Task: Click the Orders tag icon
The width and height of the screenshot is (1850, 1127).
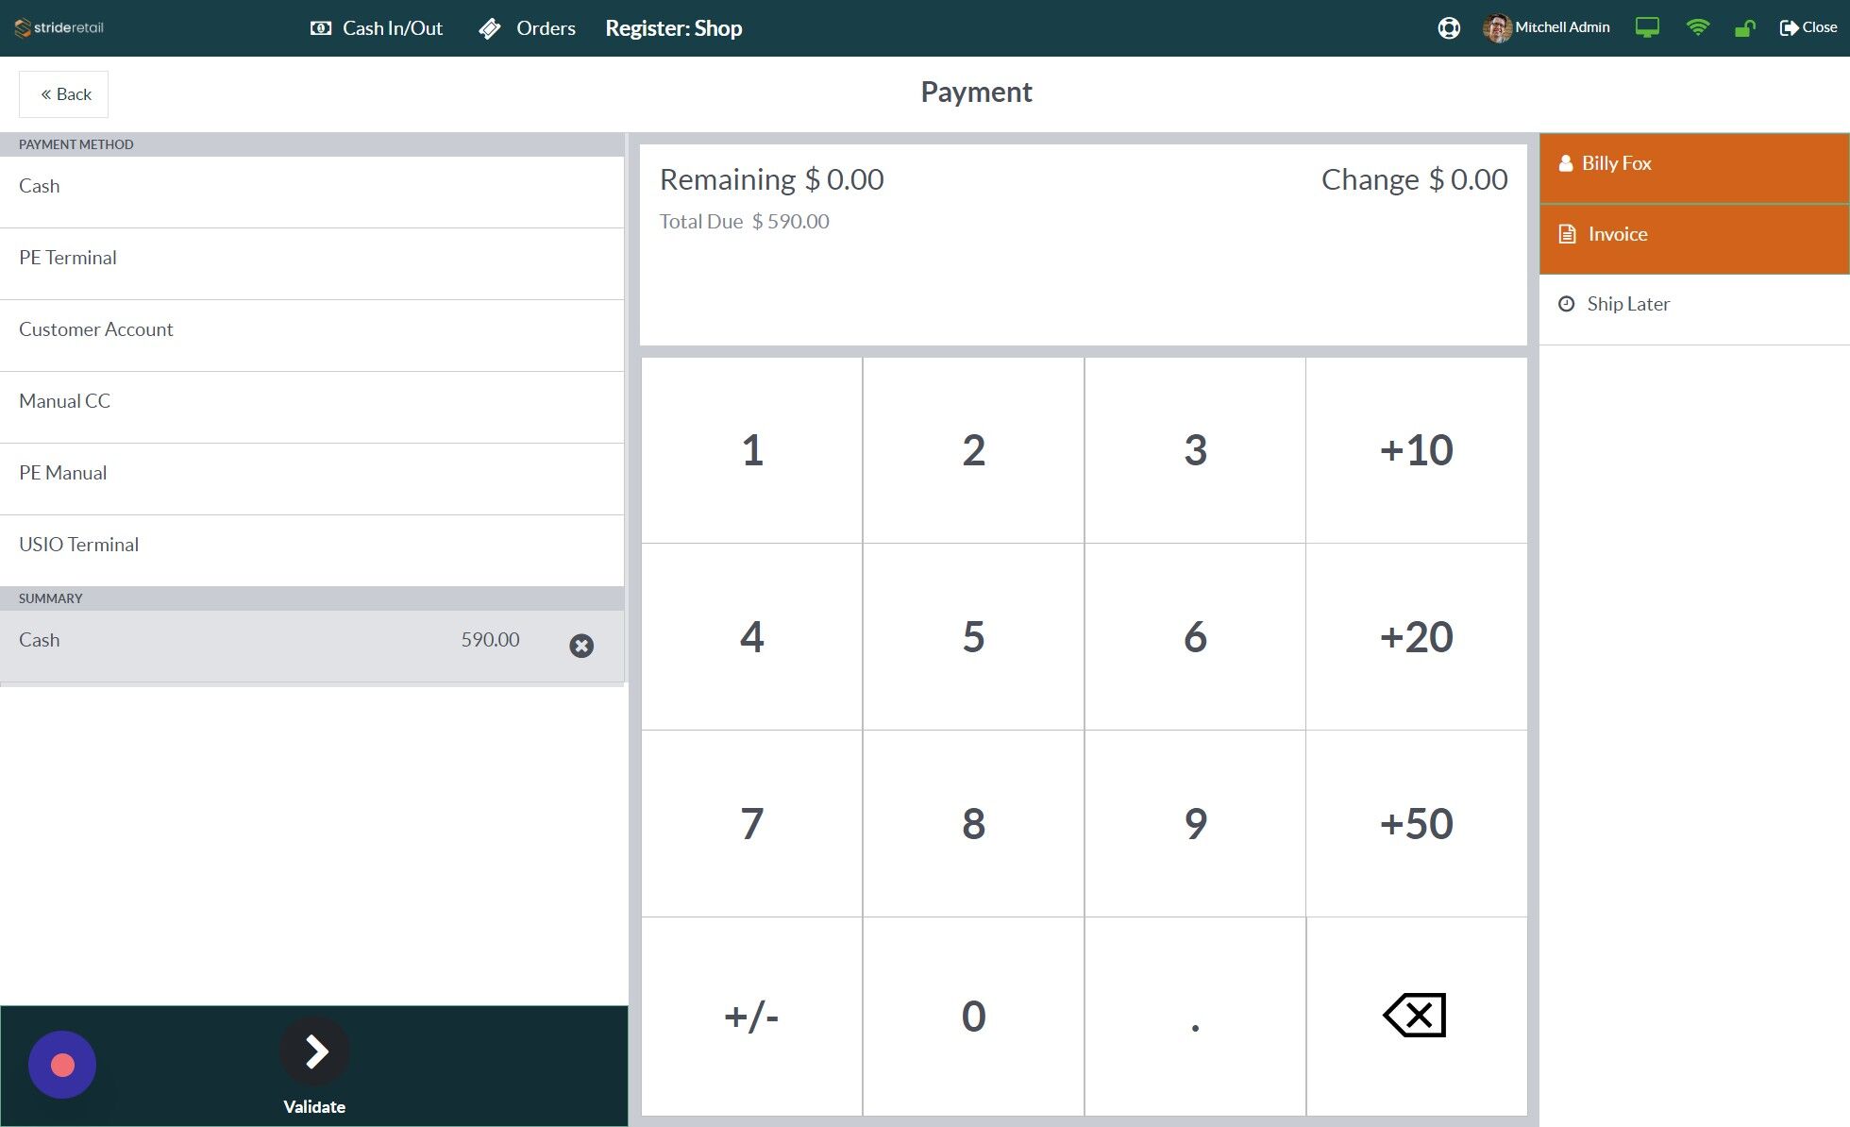Action: (x=489, y=27)
